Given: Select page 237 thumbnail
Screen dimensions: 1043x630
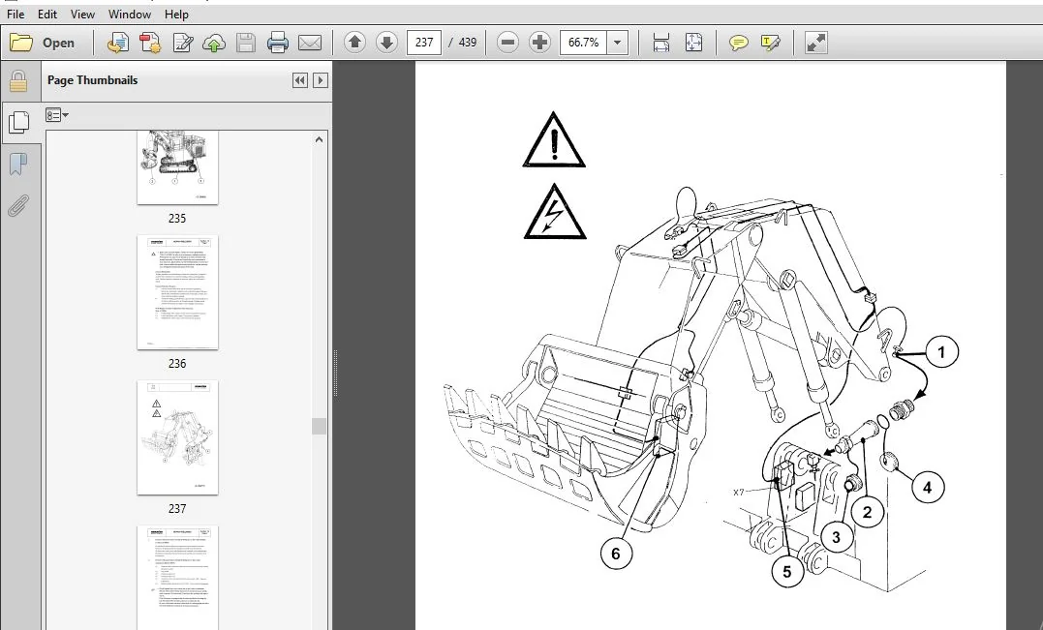Looking at the screenshot, I should 177,438.
